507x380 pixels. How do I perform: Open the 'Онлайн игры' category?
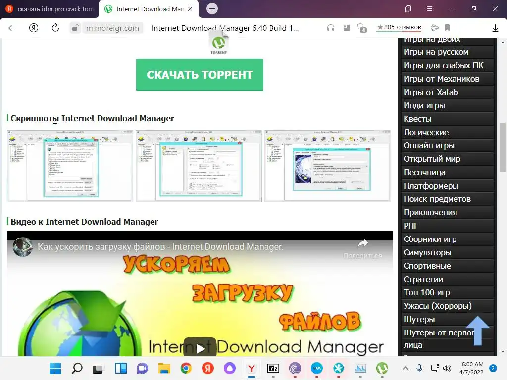(x=447, y=146)
